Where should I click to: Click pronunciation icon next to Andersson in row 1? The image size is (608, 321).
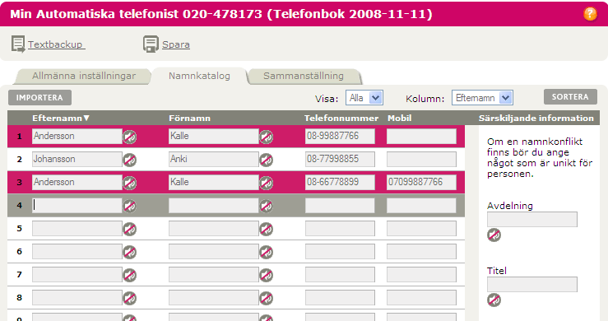coord(129,137)
